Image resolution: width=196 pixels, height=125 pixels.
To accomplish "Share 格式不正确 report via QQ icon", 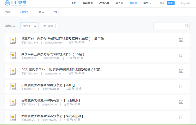I will 79,120.
